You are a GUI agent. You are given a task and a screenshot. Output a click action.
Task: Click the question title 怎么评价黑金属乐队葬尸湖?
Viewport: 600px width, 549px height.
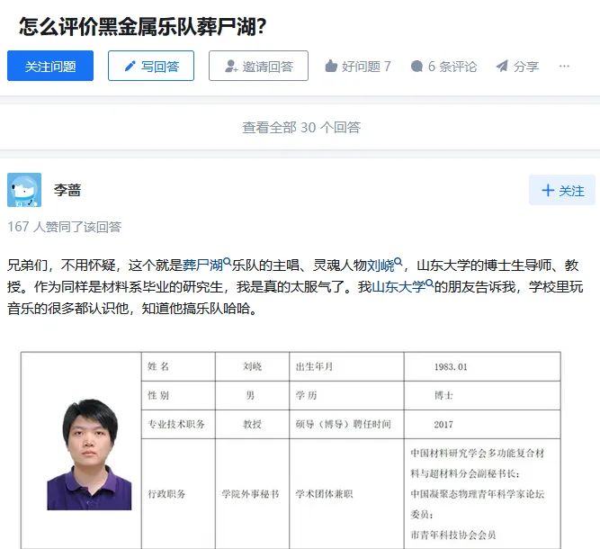tap(143, 26)
